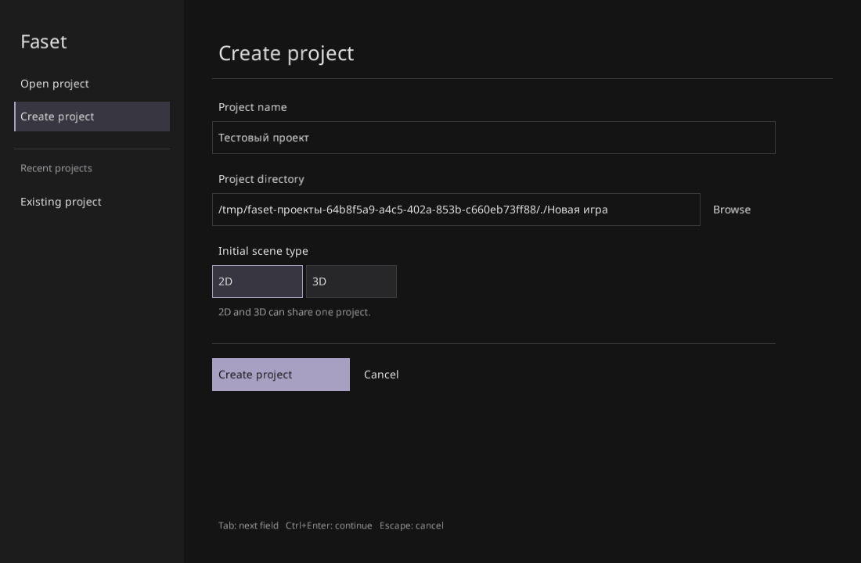Select the 3D scene type

coord(351,281)
